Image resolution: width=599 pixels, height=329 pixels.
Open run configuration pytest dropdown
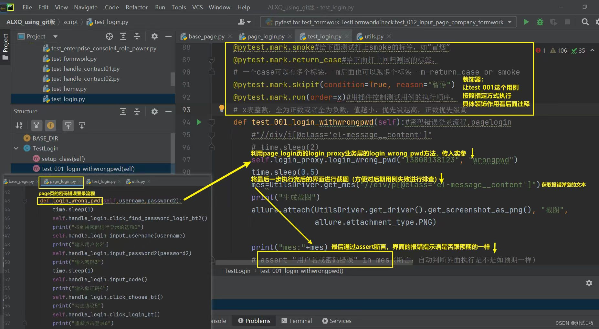[x=388, y=22]
